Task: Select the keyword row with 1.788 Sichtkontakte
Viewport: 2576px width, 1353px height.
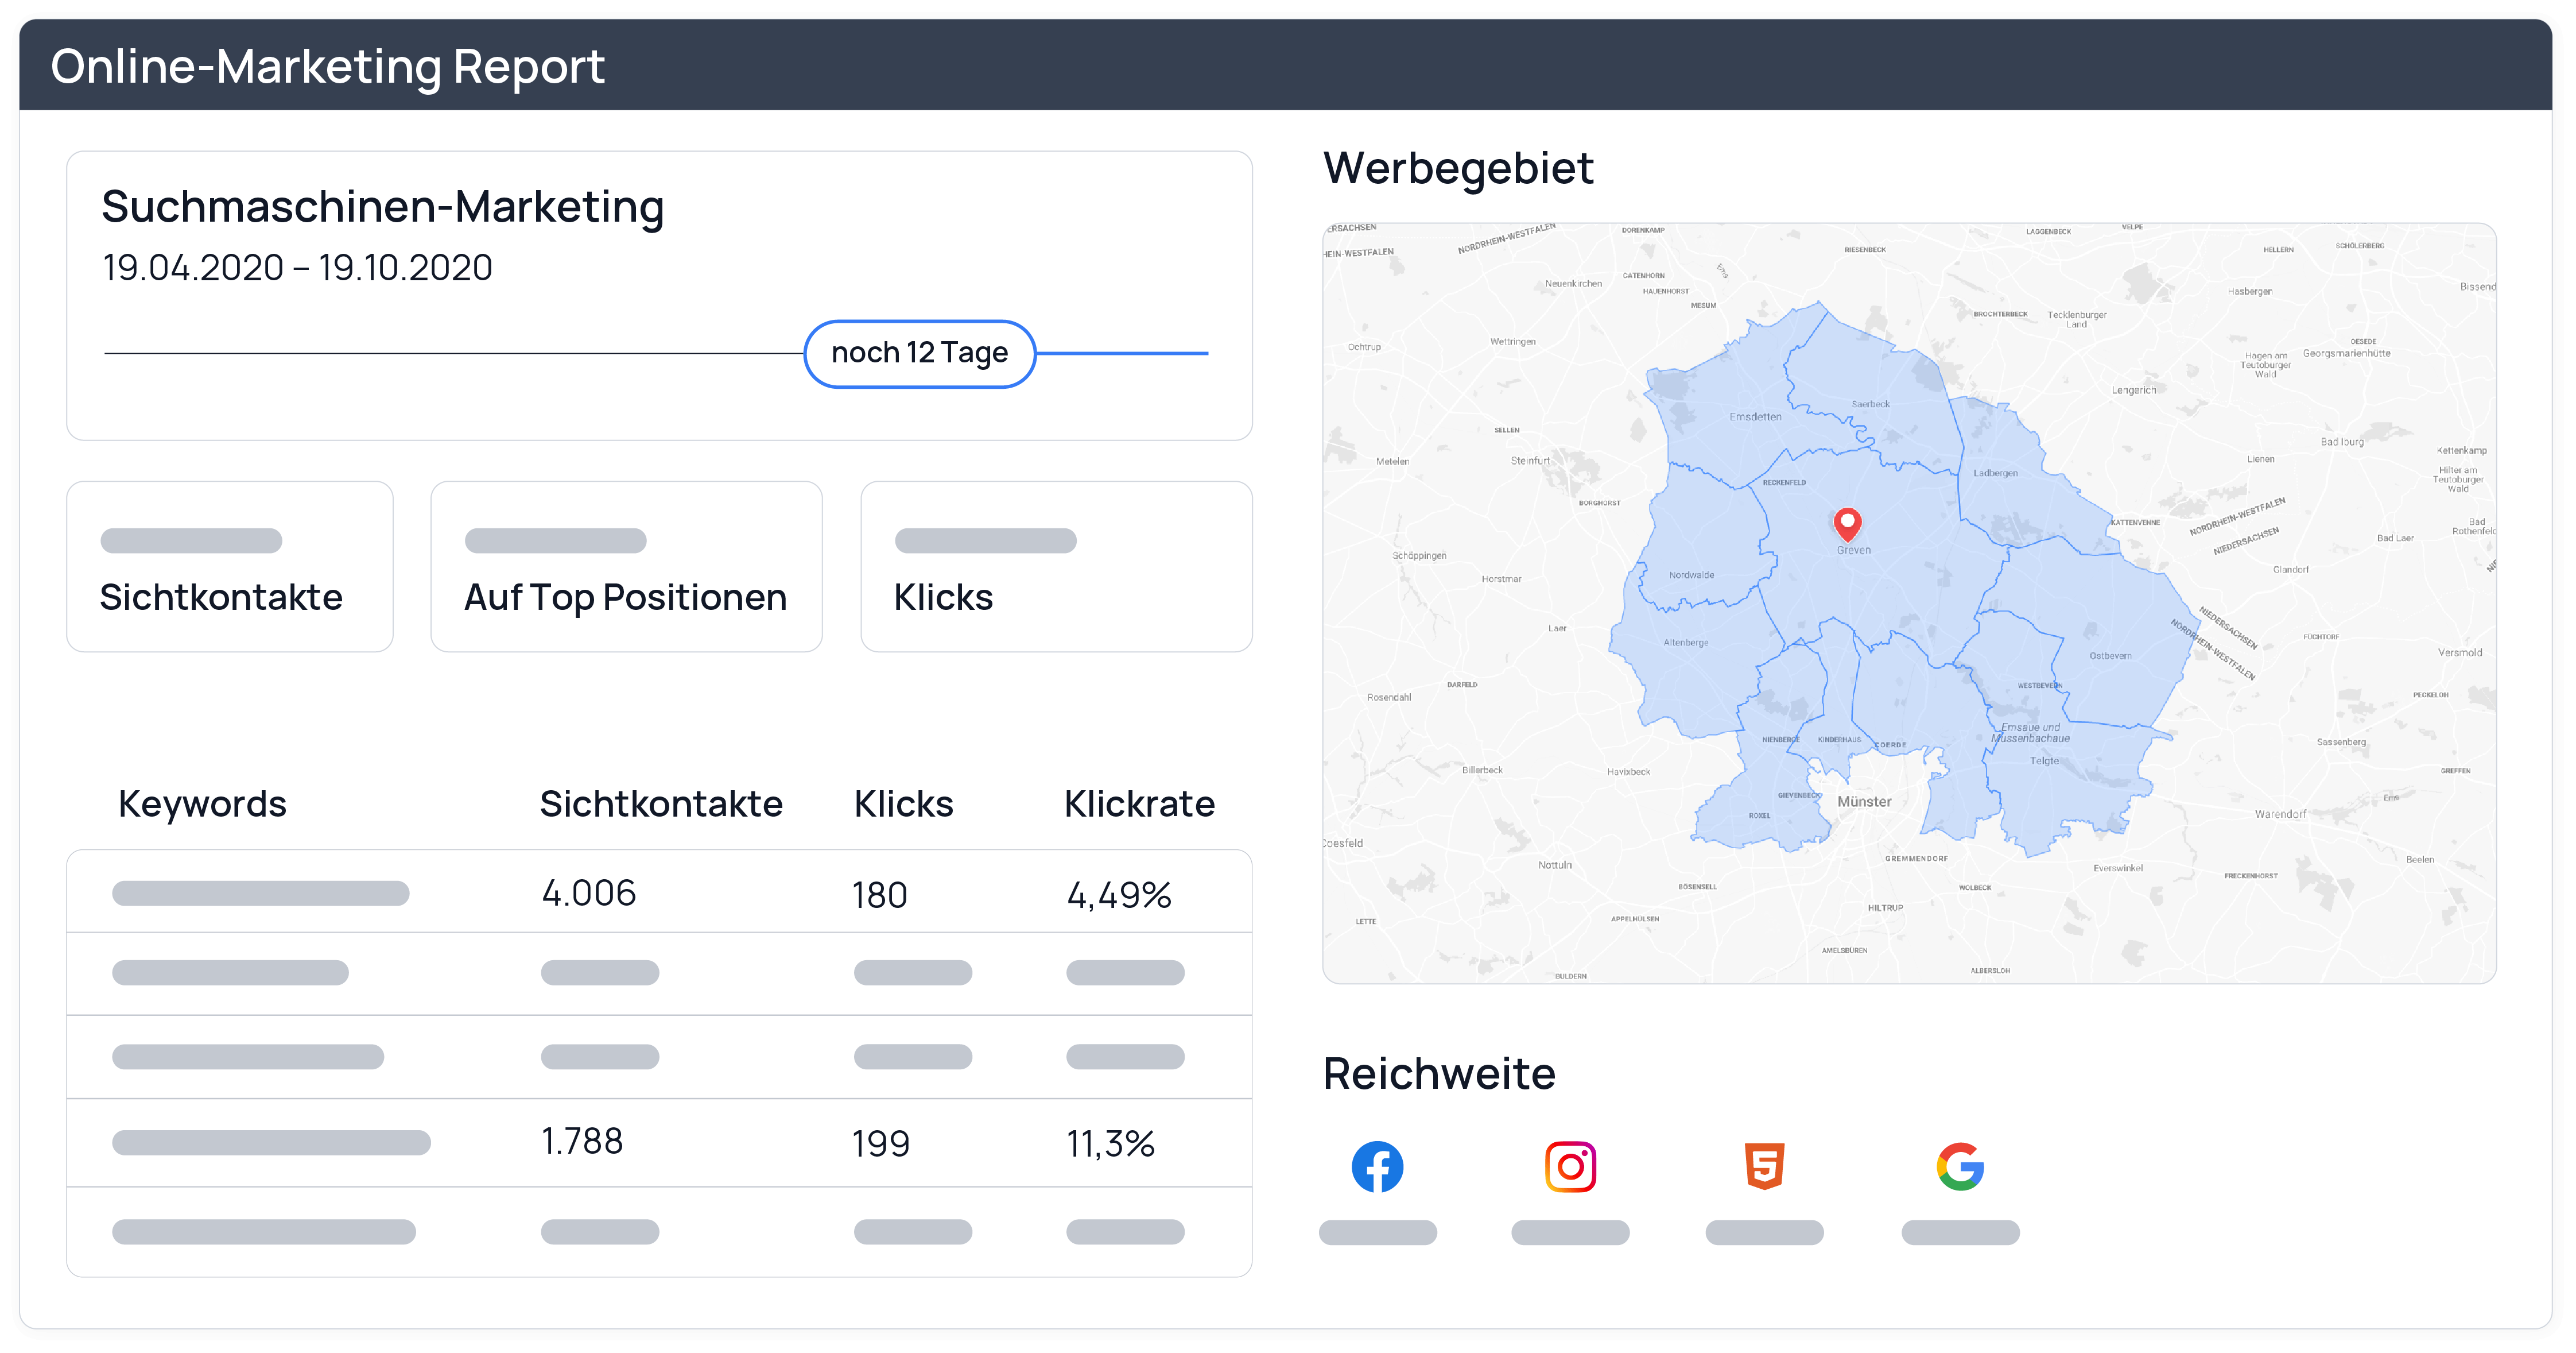Action: [659, 1142]
